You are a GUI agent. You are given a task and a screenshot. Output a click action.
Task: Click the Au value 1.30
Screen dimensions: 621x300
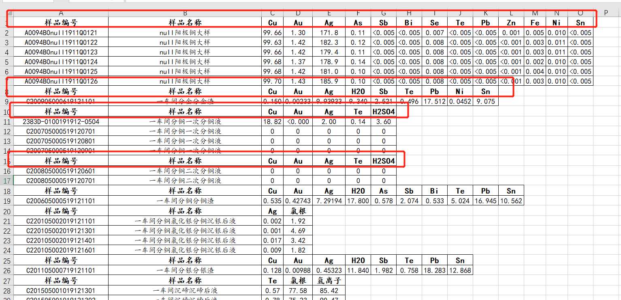[298, 33]
